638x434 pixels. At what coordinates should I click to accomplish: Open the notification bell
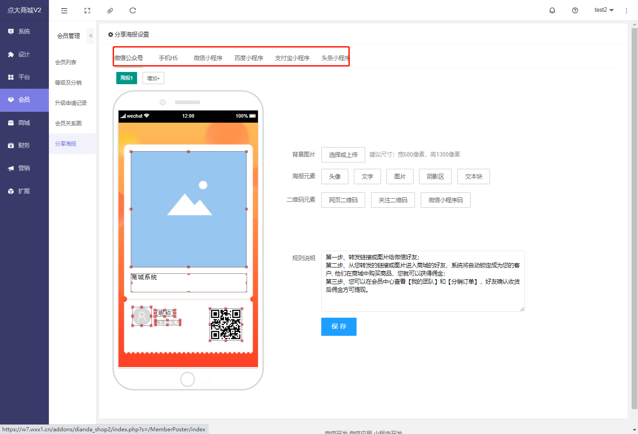552,10
